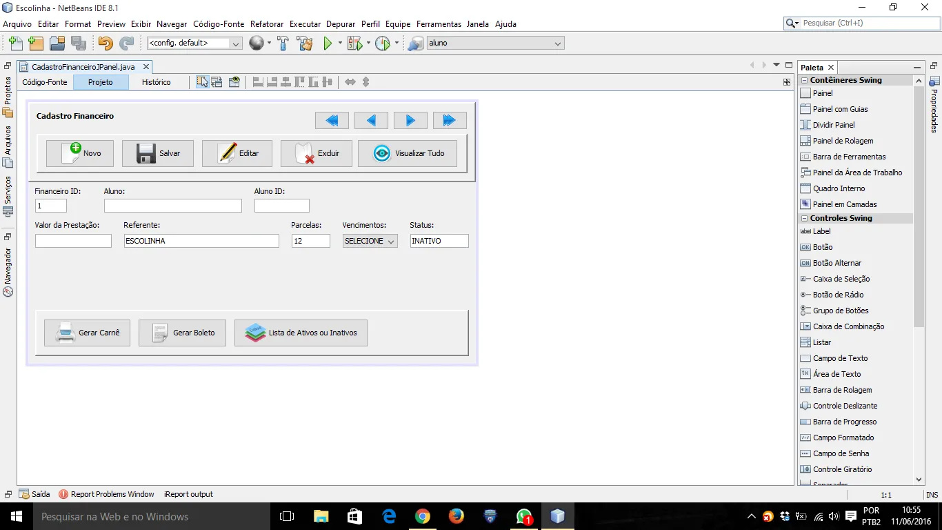Click the Salvar button
The image size is (942, 530).
(158, 153)
